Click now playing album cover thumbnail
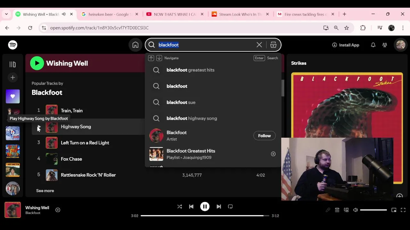This screenshot has width=410, height=230. 13,210
